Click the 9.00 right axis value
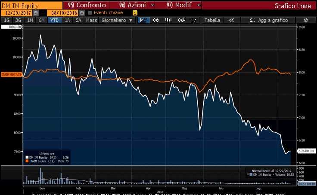 point(301,27)
